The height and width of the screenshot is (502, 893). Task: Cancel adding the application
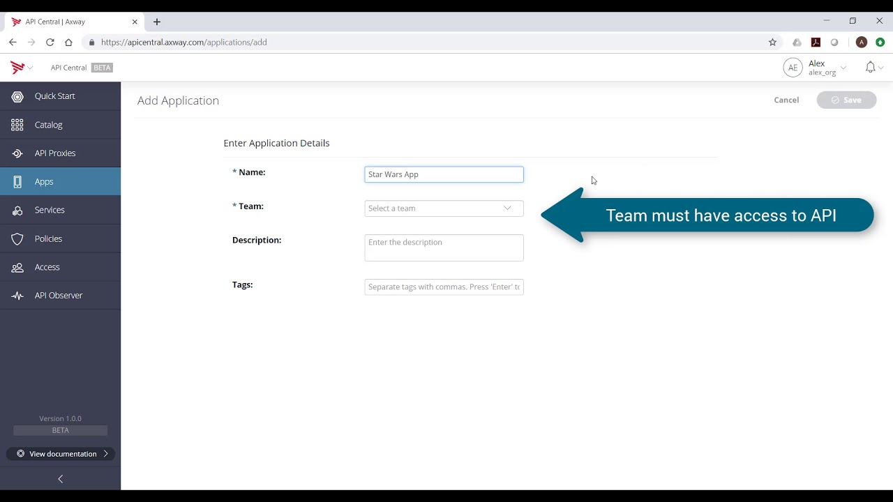click(x=786, y=100)
